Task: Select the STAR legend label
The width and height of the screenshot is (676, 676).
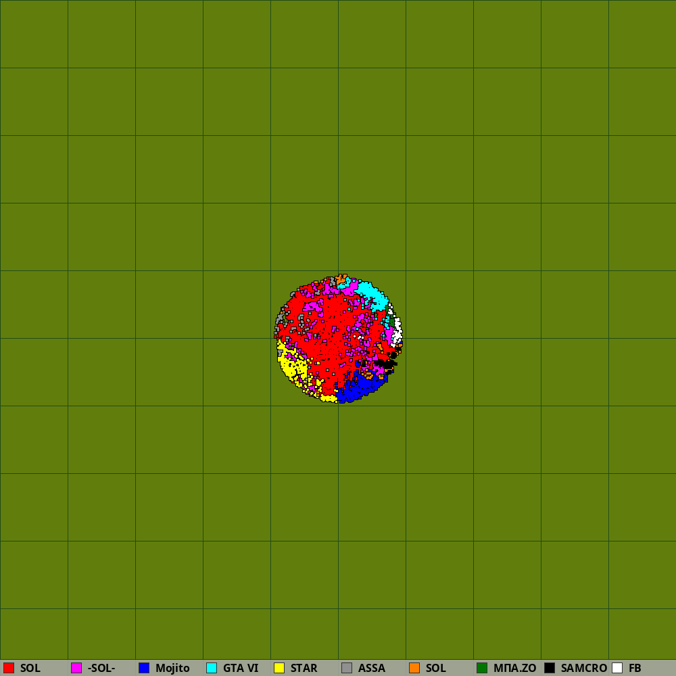Action: click(x=304, y=669)
